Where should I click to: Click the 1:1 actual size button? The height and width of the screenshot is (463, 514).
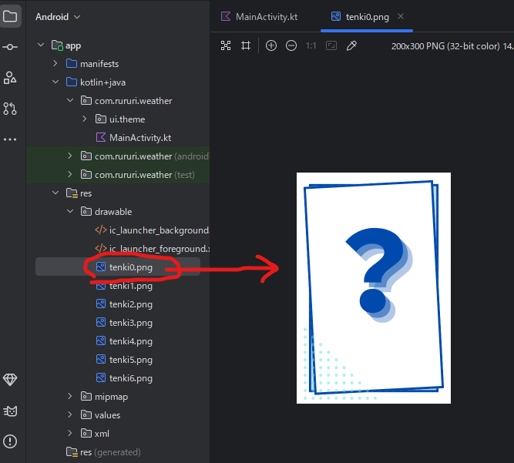(311, 45)
